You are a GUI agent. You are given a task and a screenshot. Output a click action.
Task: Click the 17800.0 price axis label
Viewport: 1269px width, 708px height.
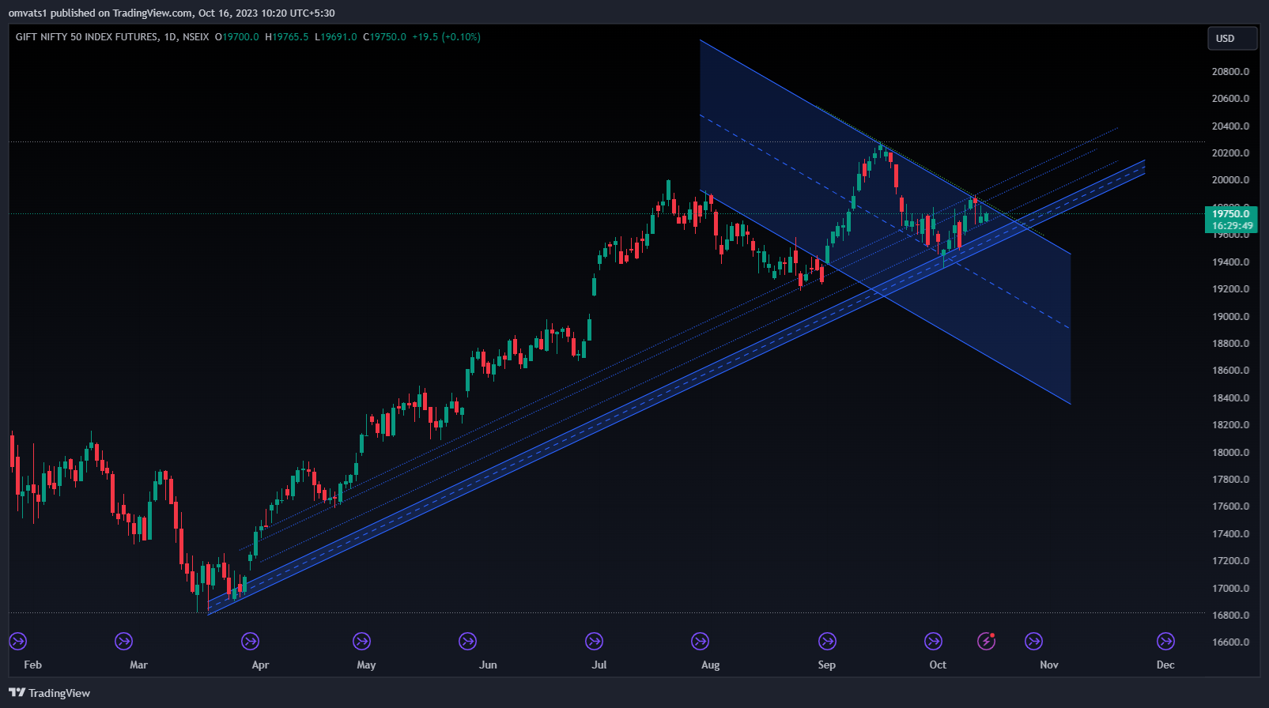[x=1230, y=480]
